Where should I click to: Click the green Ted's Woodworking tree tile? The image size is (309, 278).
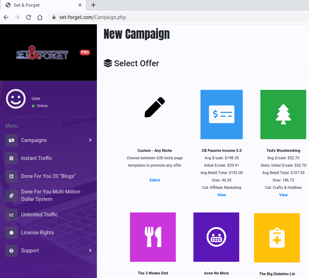pyautogui.click(x=283, y=115)
